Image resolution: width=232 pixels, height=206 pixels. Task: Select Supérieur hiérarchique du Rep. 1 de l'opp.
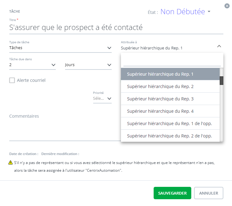[x=170, y=124]
